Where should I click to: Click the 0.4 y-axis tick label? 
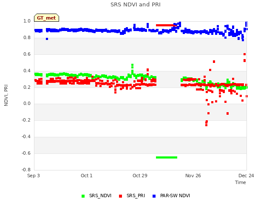pyautogui.click(x=27, y=71)
